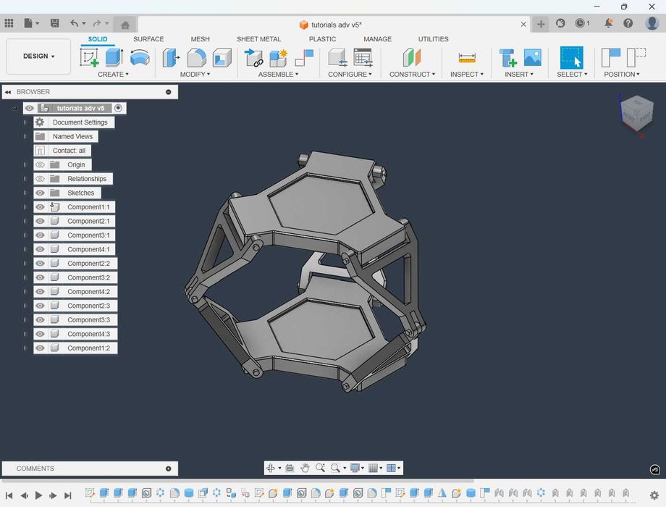Click the Look At icon in navigation bar

(290, 468)
